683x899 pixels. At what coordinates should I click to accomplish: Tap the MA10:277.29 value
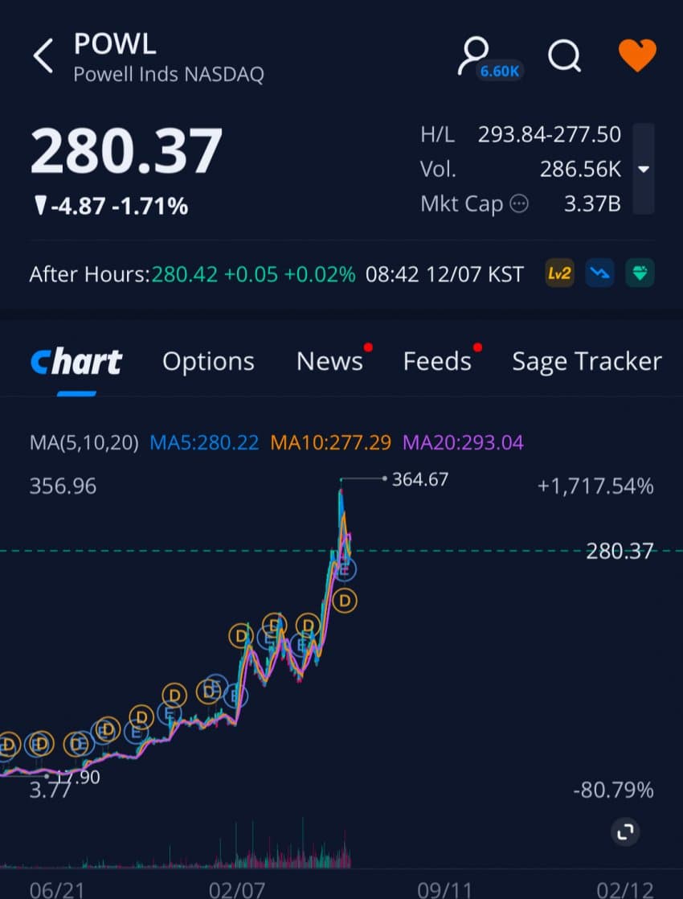coord(330,442)
